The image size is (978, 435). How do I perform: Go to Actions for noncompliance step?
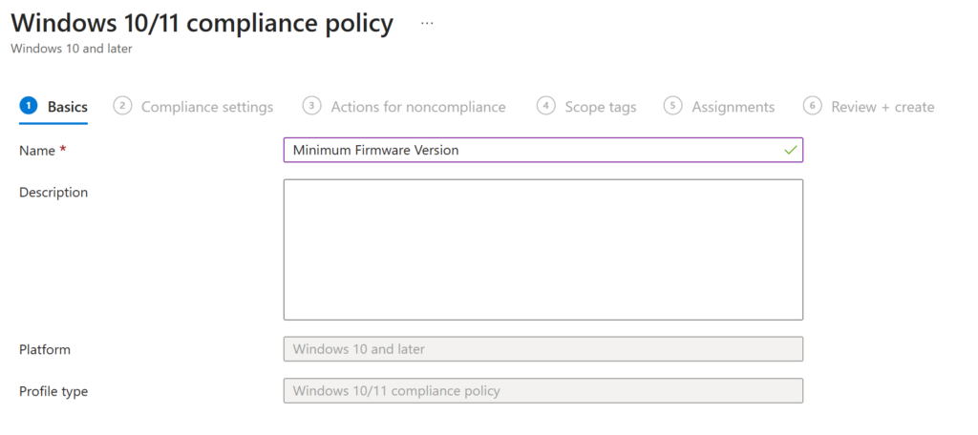pyautogui.click(x=418, y=107)
